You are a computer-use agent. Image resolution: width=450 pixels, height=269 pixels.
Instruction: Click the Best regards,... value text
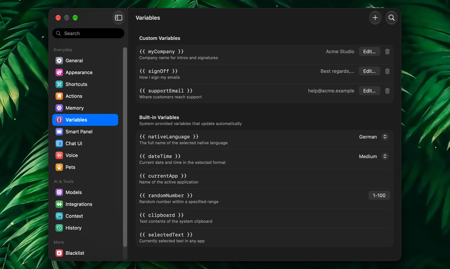(337, 71)
